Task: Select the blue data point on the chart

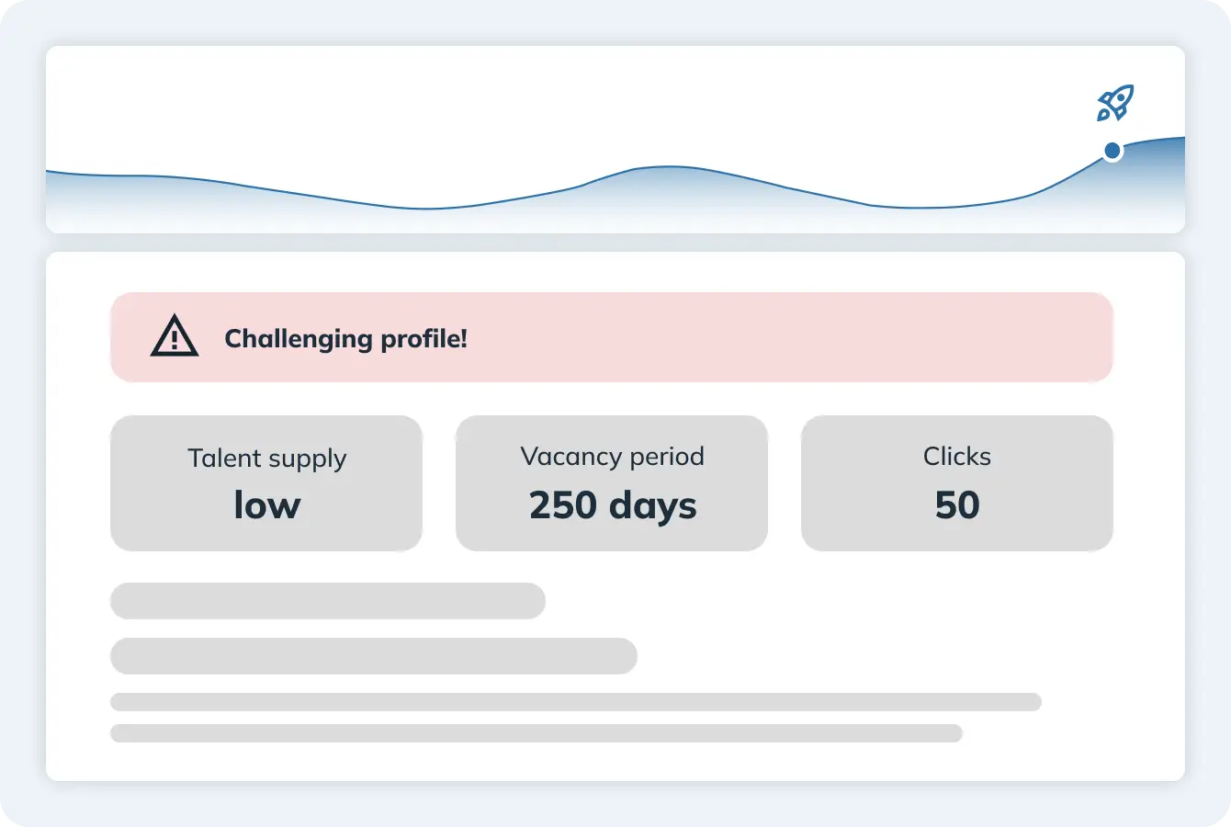Action: [x=1112, y=151]
